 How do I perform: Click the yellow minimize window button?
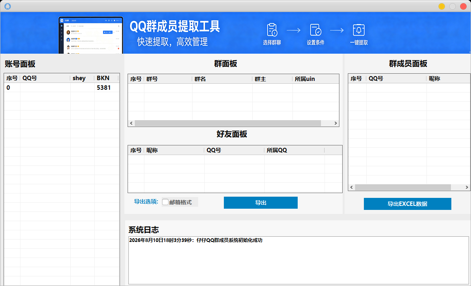tap(442, 6)
